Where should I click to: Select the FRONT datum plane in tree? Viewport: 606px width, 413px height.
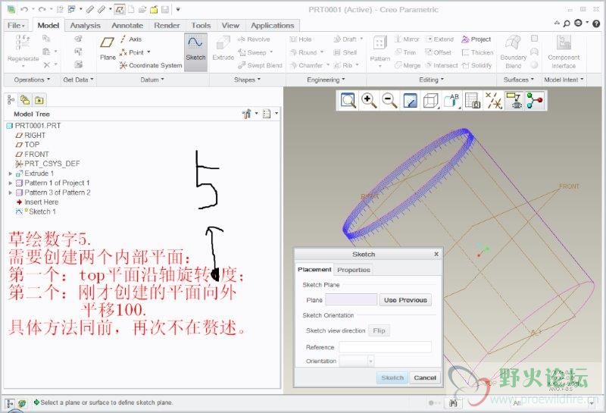click(x=32, y=154)
